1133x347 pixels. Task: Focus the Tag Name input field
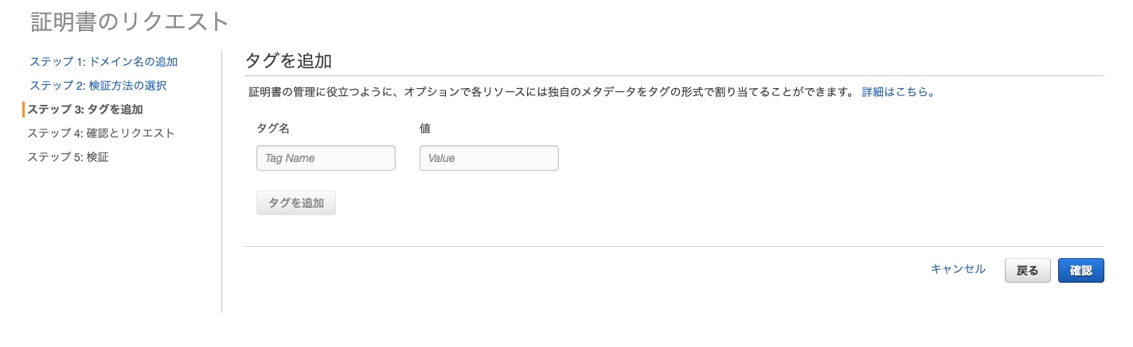tap(326, 158)
